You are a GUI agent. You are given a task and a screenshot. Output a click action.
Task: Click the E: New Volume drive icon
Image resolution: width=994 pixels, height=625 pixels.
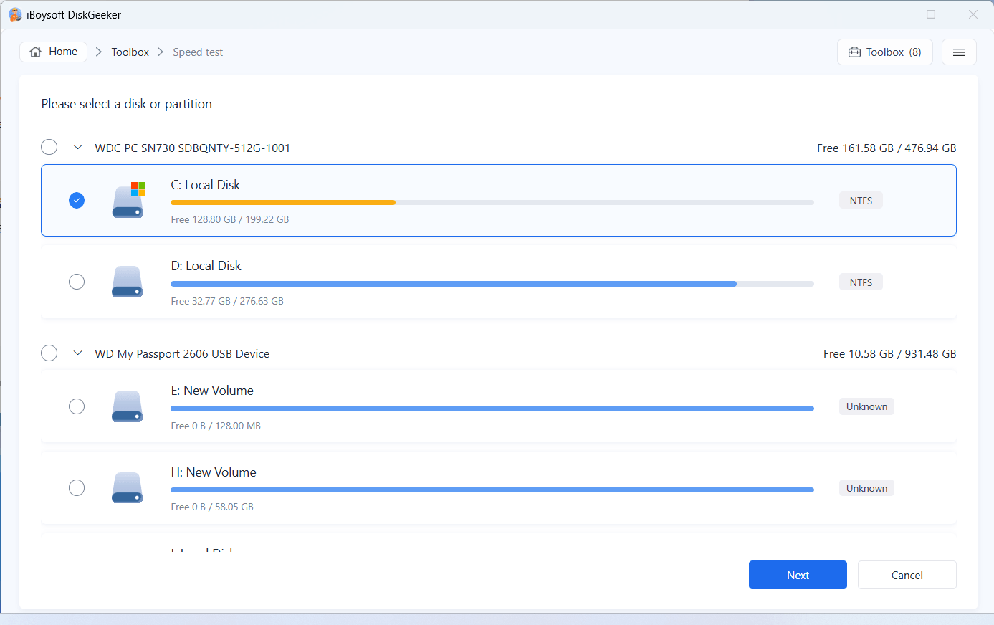[128, 406]
